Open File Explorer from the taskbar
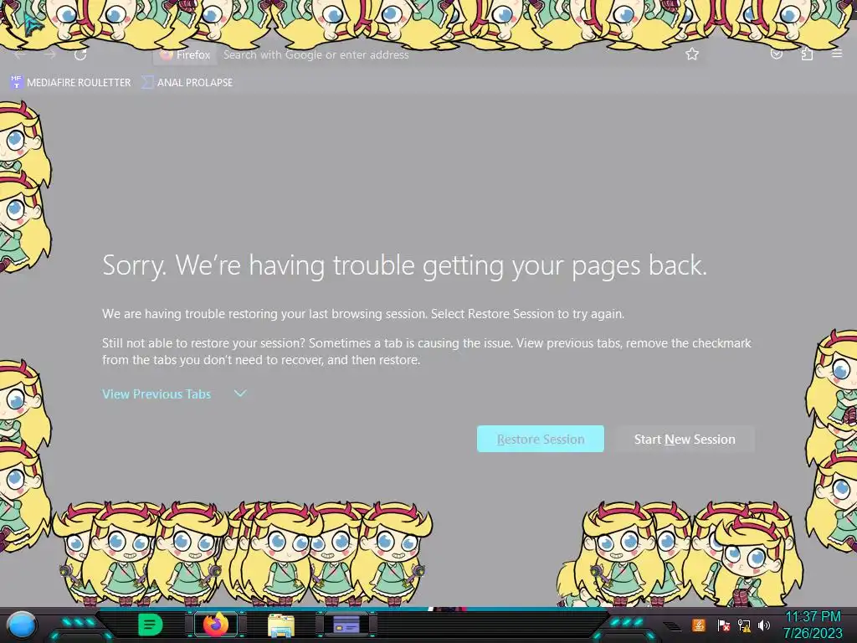Viewport: 857px width, 643px height. pos(281,625)
